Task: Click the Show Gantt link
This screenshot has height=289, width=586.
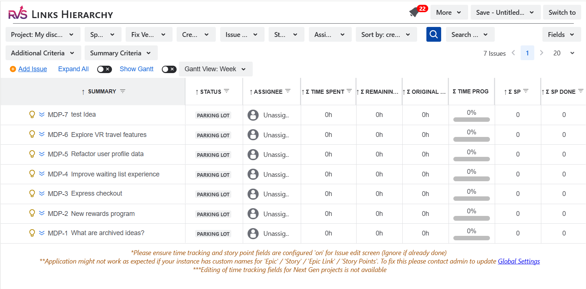Action: [136, 69]
